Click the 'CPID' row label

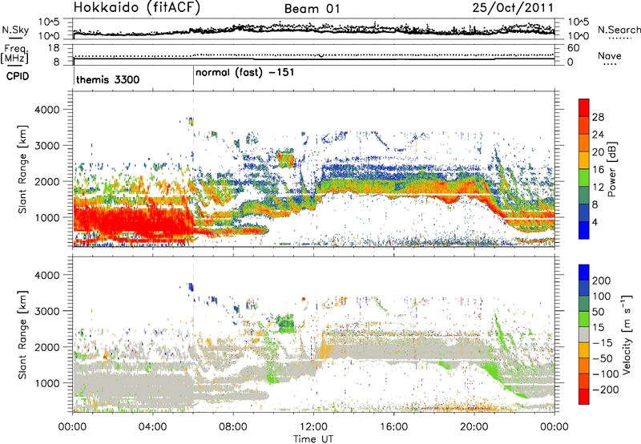click(18, 76)
